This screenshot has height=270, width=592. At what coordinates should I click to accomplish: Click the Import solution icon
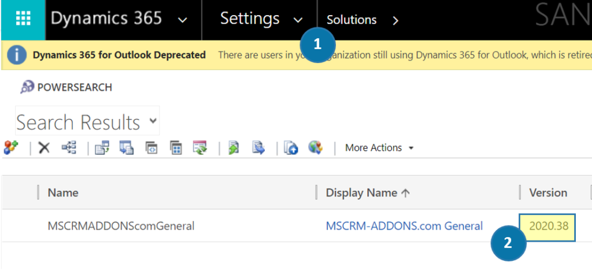pyautogui.click(x=102, y=147)
